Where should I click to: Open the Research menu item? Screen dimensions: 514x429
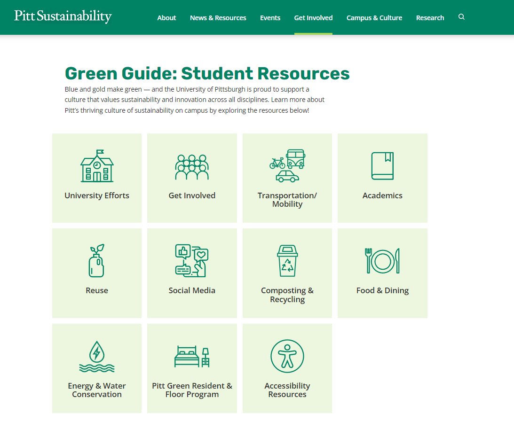coord(430,18)
